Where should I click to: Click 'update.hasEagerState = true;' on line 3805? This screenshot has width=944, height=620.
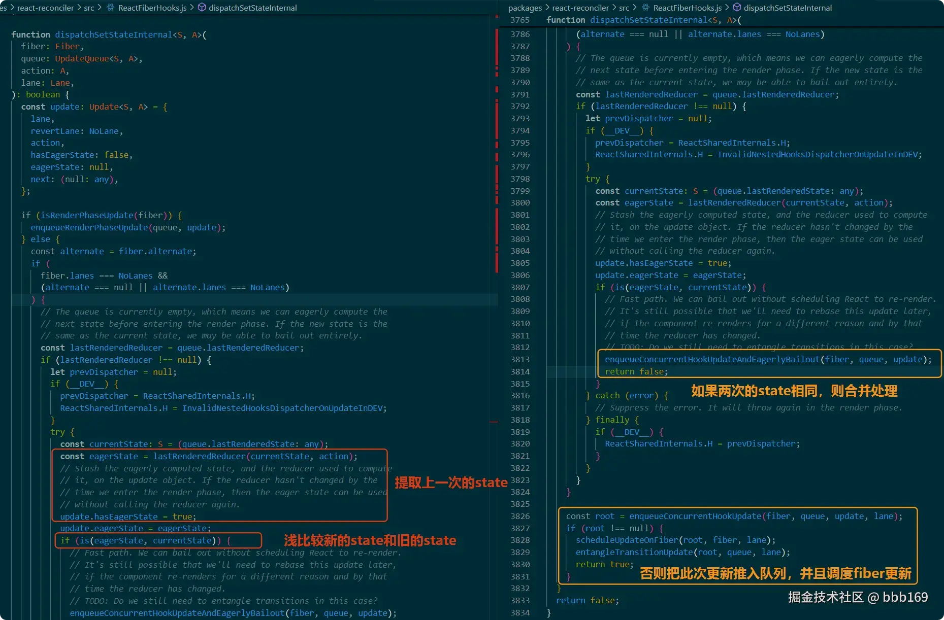coord(663,263)
